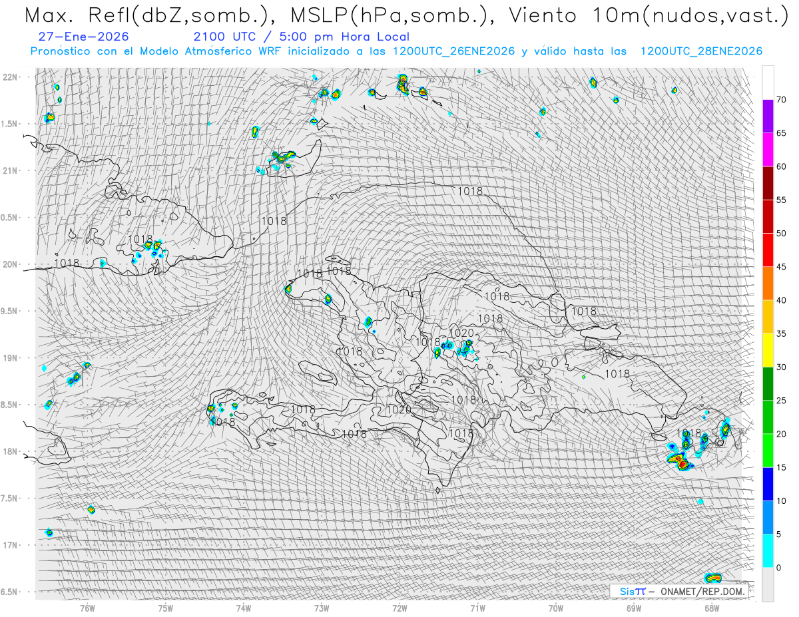Screen dimensions: 799x617
Task: Click the yellow 30–35 dBZ color bar segment
Action: pyautogui.click(x=768, y=350)
